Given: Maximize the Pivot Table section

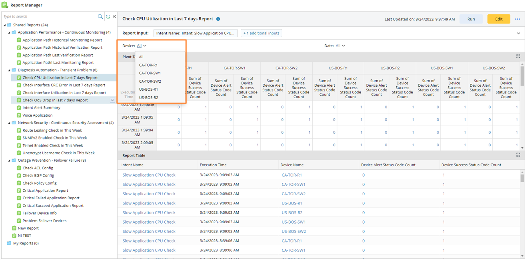Looking at the screenshot, I should click(x=518, y=57).
